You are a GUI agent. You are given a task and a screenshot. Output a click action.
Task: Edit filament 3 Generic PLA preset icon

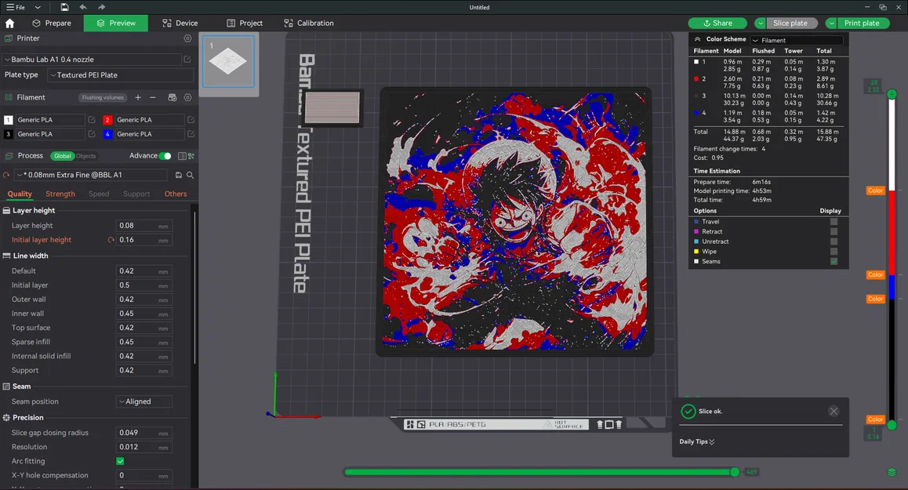click(92, 134)
